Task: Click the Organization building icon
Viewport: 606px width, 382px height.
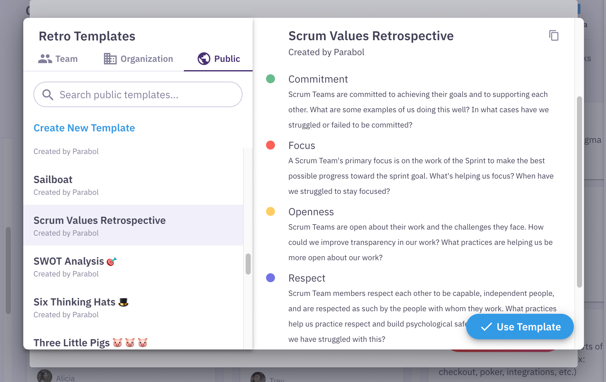Action: point(110,59)
